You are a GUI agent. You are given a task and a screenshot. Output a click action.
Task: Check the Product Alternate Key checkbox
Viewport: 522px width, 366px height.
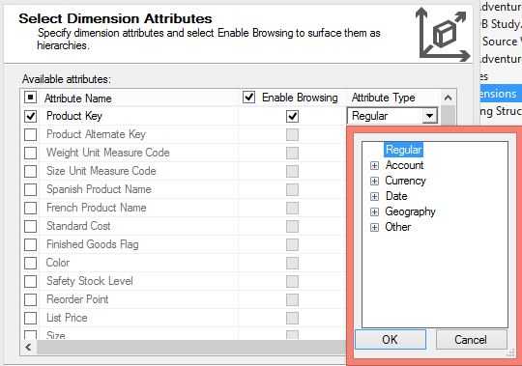[x=31, y=134]
